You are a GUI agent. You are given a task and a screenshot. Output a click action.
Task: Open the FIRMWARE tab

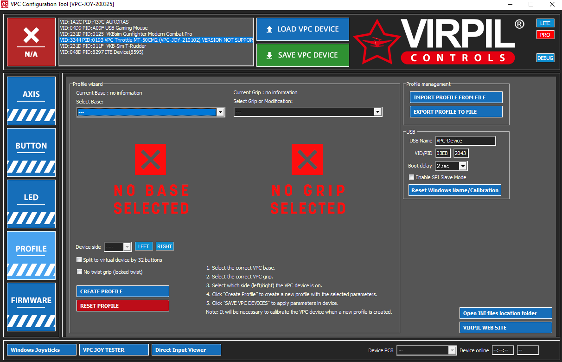(31, 307)
